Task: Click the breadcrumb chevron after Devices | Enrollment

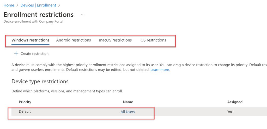Action: 59,5
